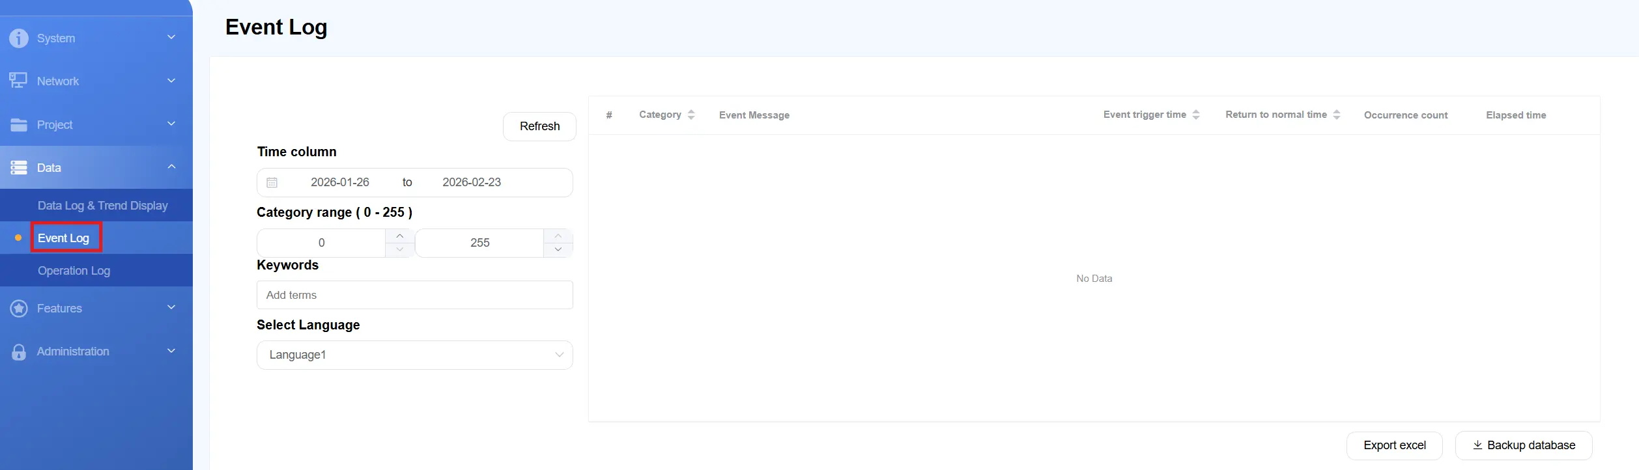This screenshot has height=470, width=1639.
Task: Sort table by Category column arrows
Action: [691, 115]
